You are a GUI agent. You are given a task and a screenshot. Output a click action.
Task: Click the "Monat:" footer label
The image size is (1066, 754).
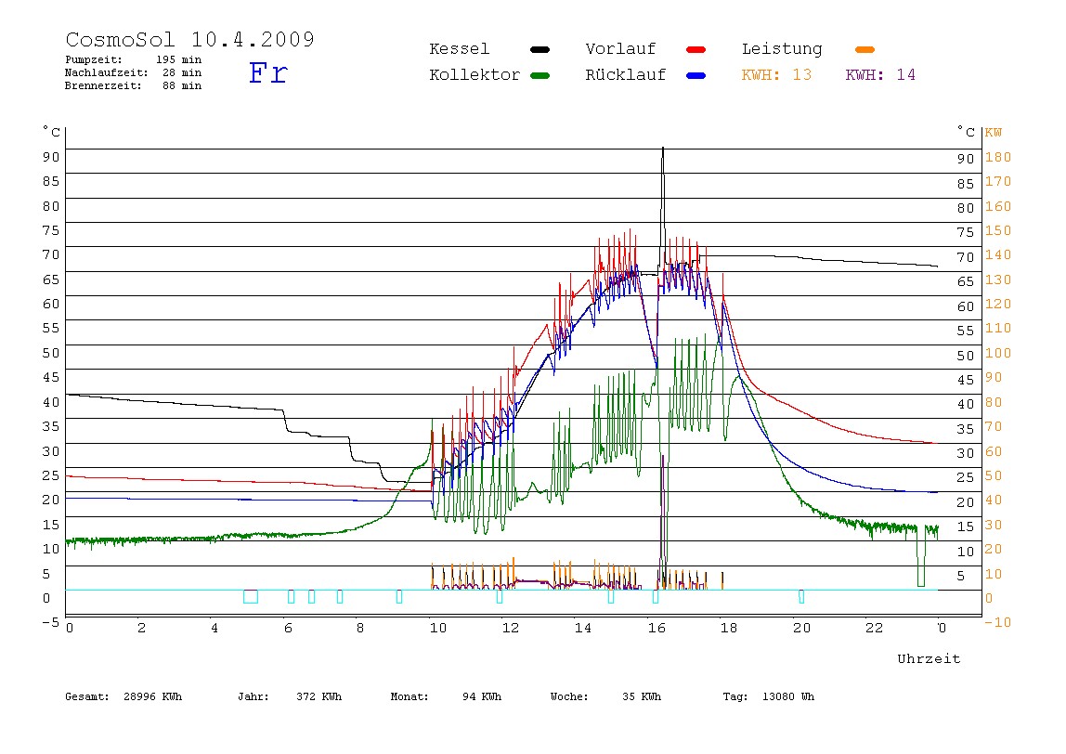[409, 696]
